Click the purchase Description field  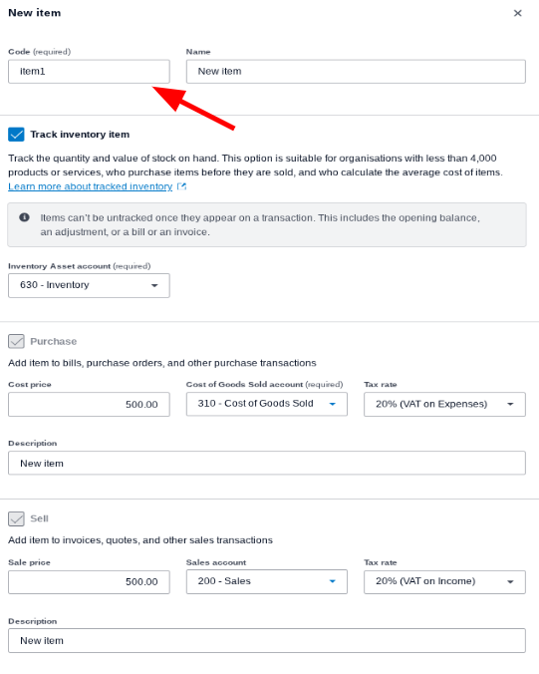[x=267, y=463]
